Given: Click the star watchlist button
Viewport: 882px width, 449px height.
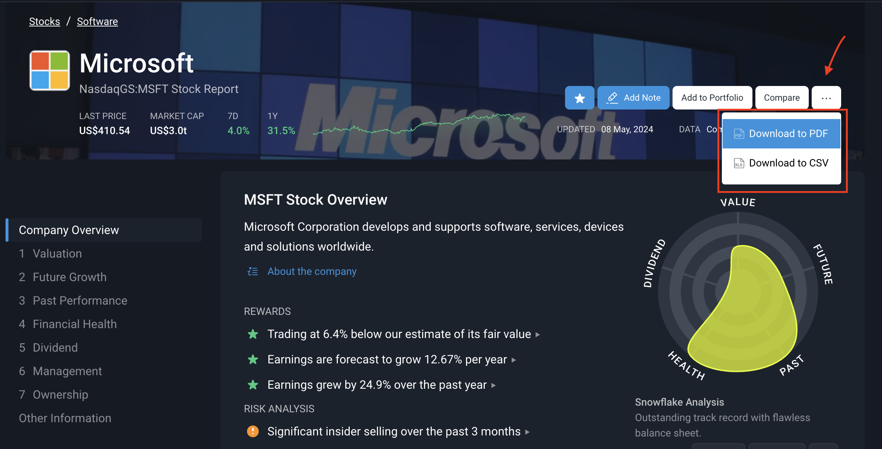Looking at the screenshot, I should (x=579, y=98).
